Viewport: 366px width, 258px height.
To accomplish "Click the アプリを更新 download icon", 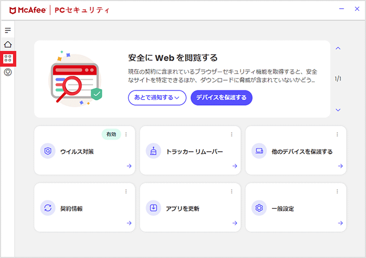I will (153, 208).
